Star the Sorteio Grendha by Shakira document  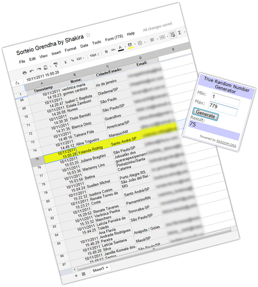point(88,35)
